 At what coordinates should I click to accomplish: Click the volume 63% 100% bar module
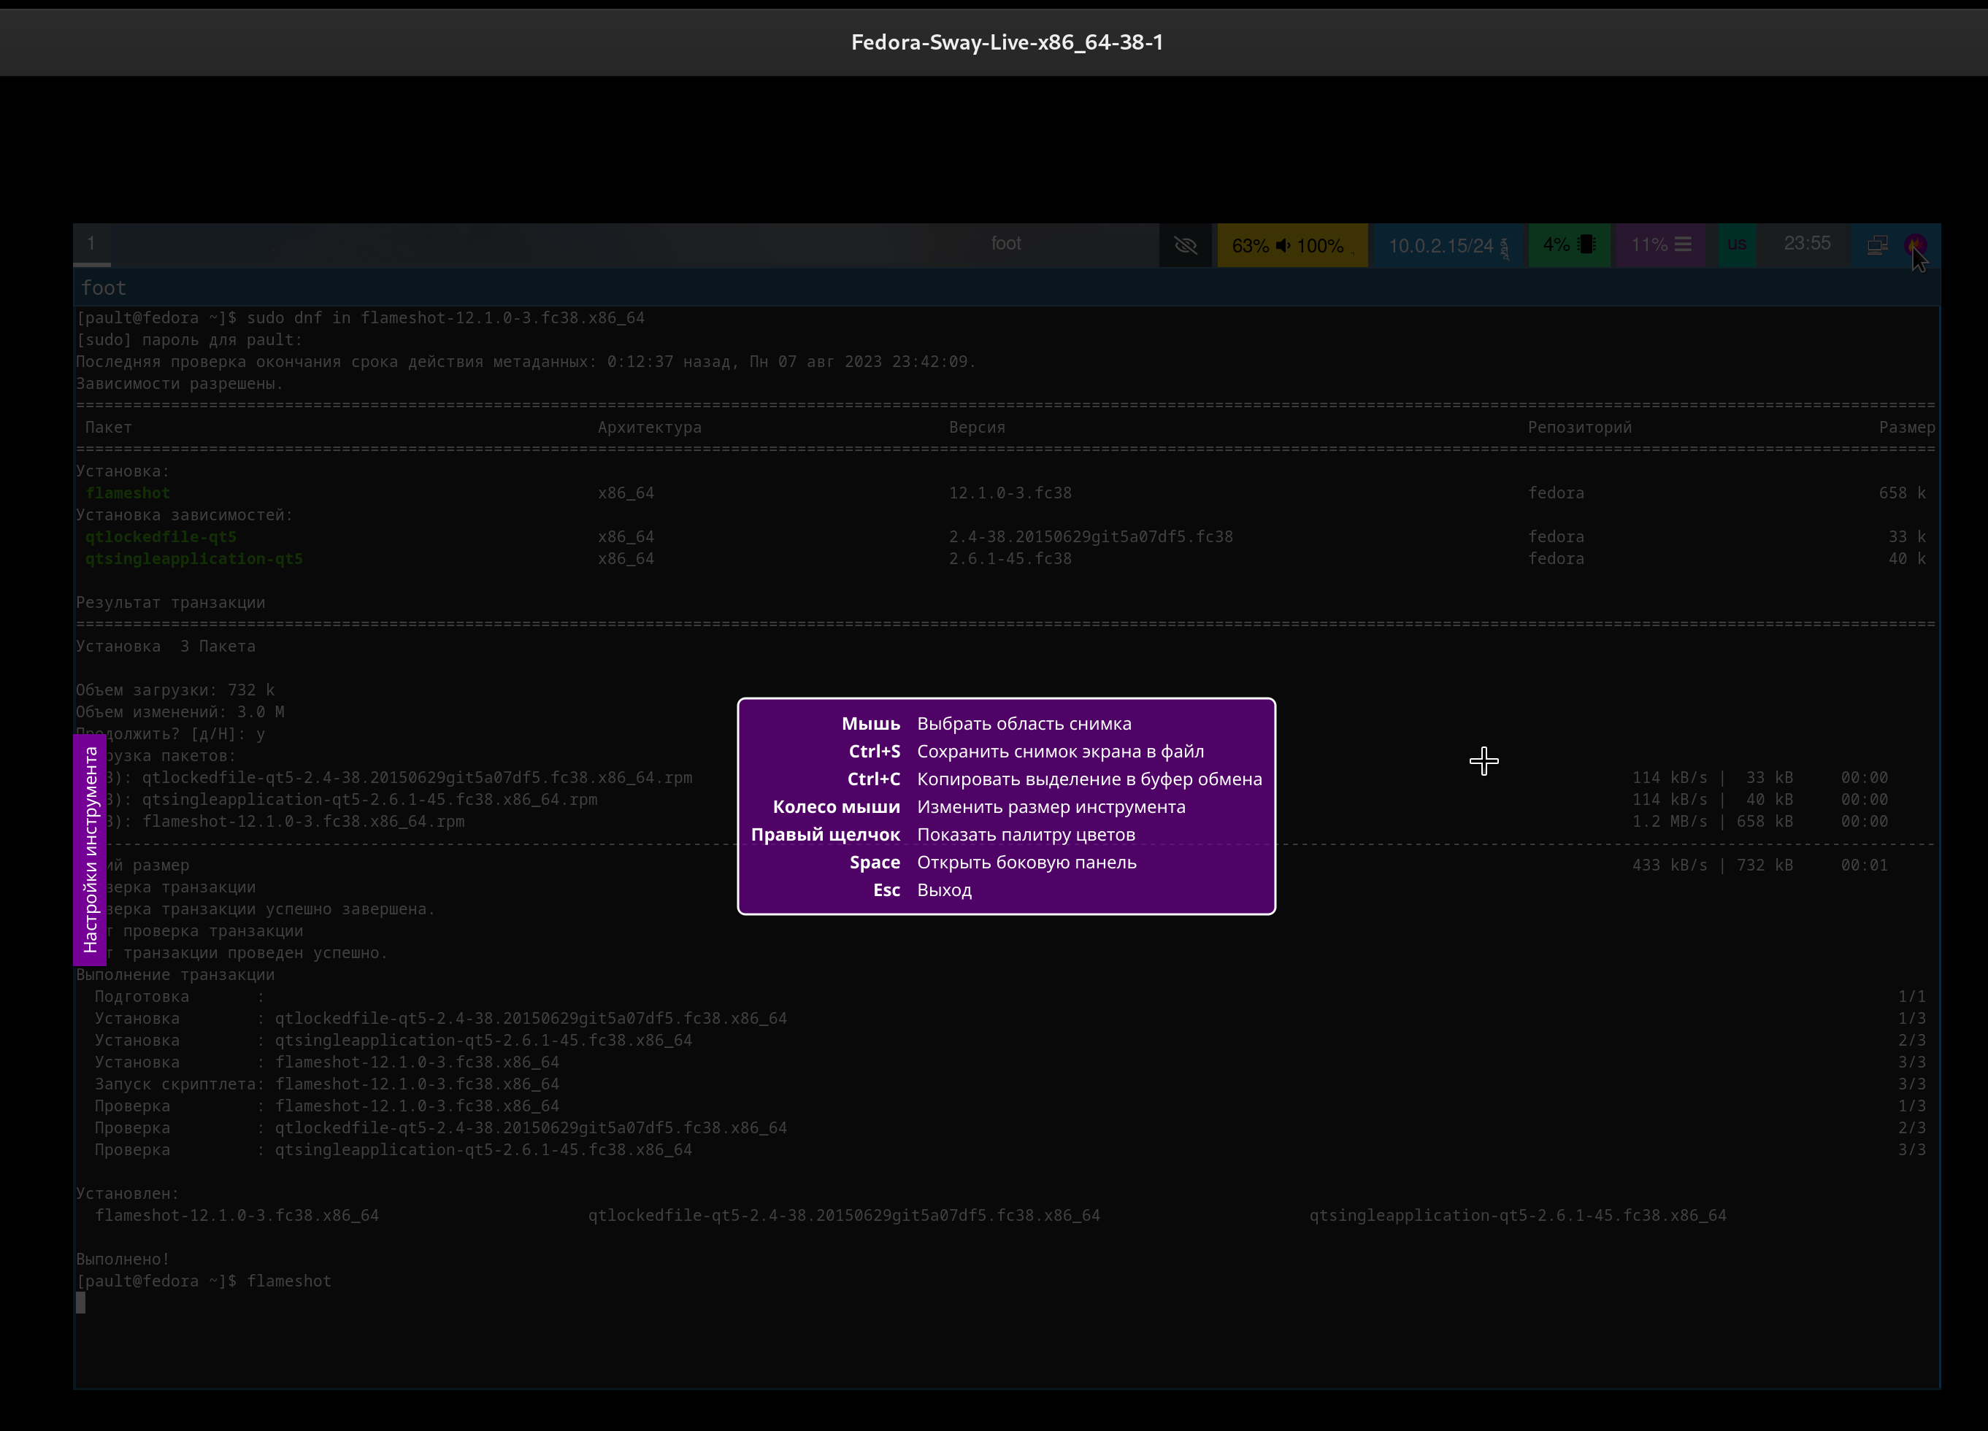coord(1292,245)
